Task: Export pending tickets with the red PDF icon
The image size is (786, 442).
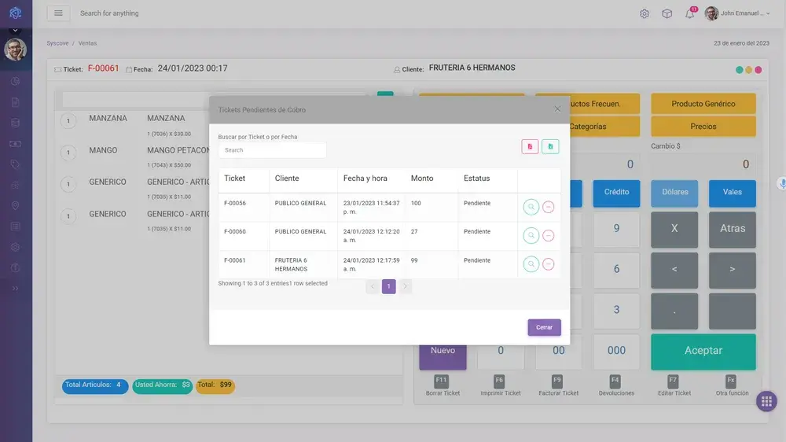Action: click(530, 146)
